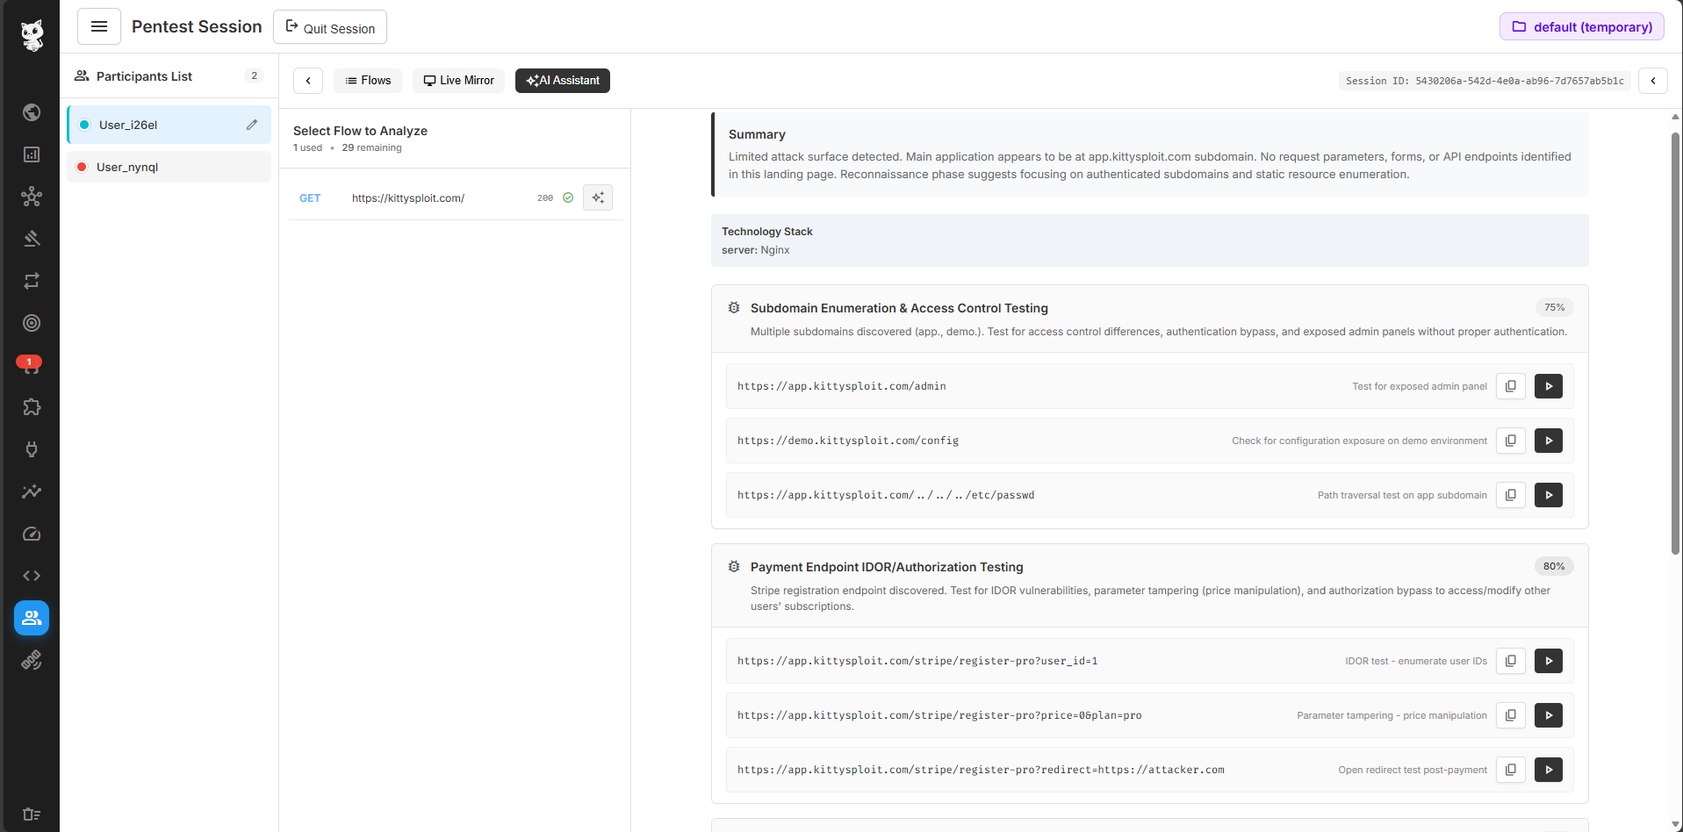This screenshot has height=832, width=1683.
Task: Open the Replay tool from the sidebar
Action: [x=32, y=281]
